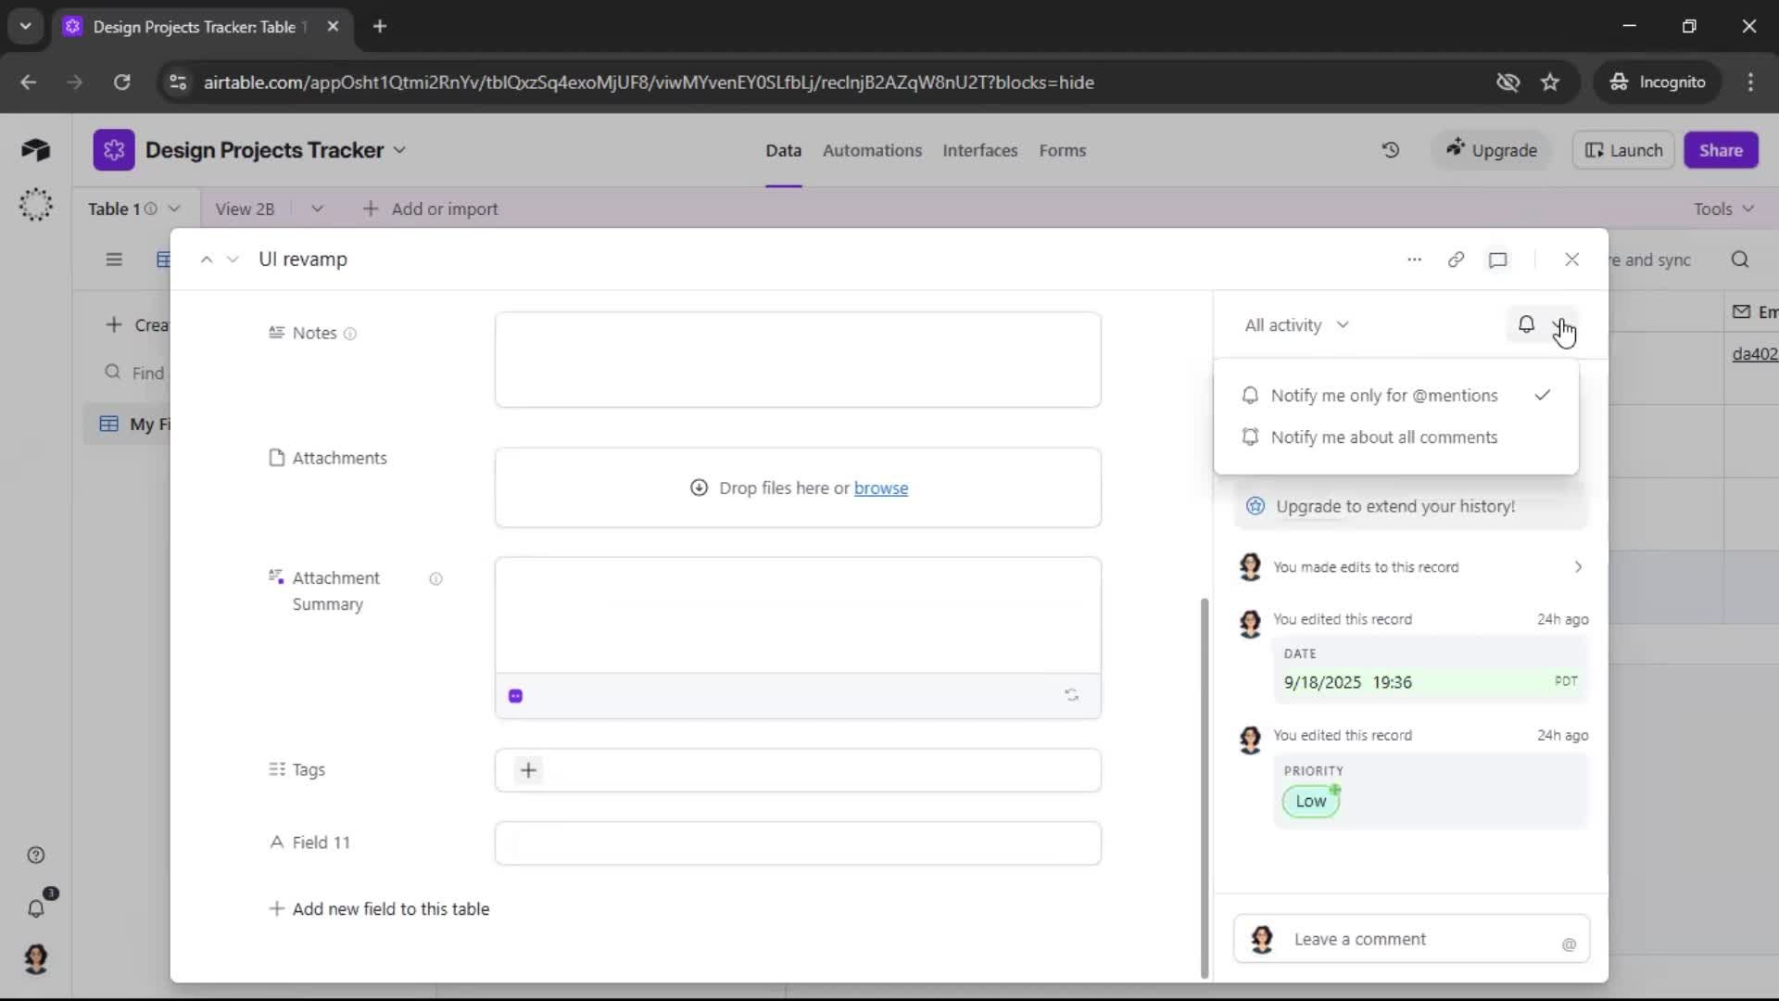
Task: Click Attachment Summary info icon
Action: pyautogui.click(x=435, y=579)
